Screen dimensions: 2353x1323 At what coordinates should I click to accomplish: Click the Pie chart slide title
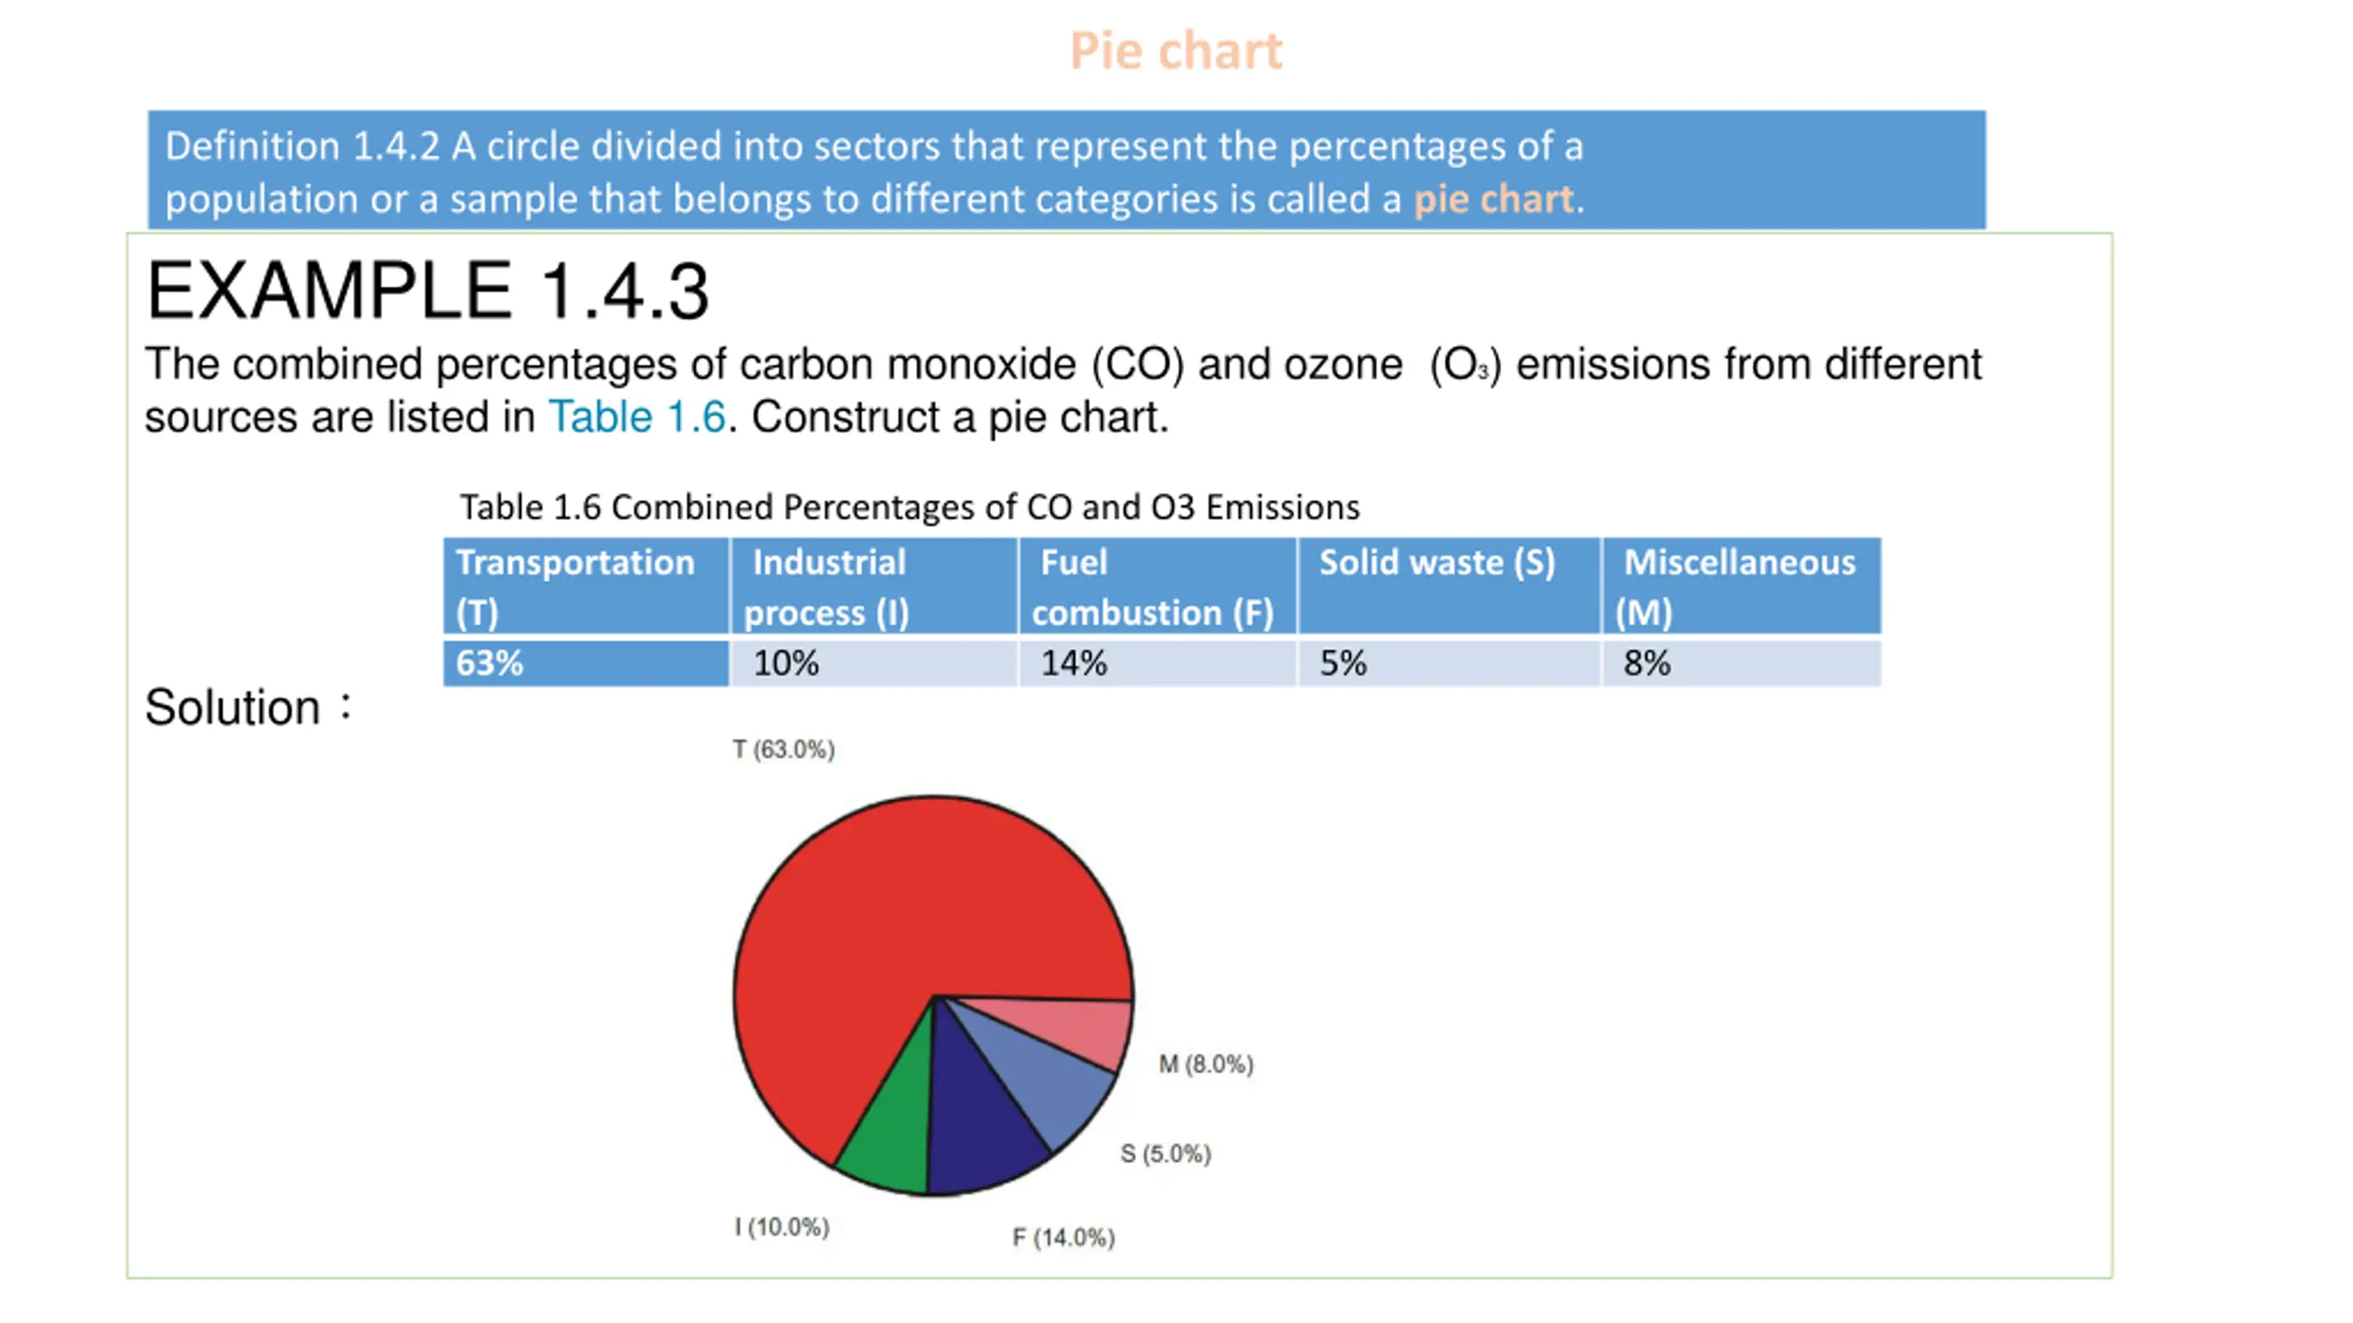(1176, 51)
